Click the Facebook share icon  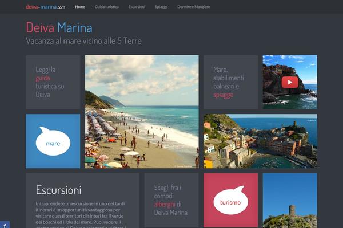(x=5, y=225)
